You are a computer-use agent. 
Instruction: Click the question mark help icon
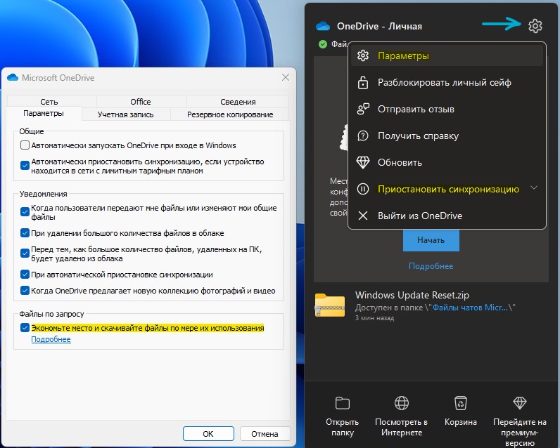coord(363,136)
